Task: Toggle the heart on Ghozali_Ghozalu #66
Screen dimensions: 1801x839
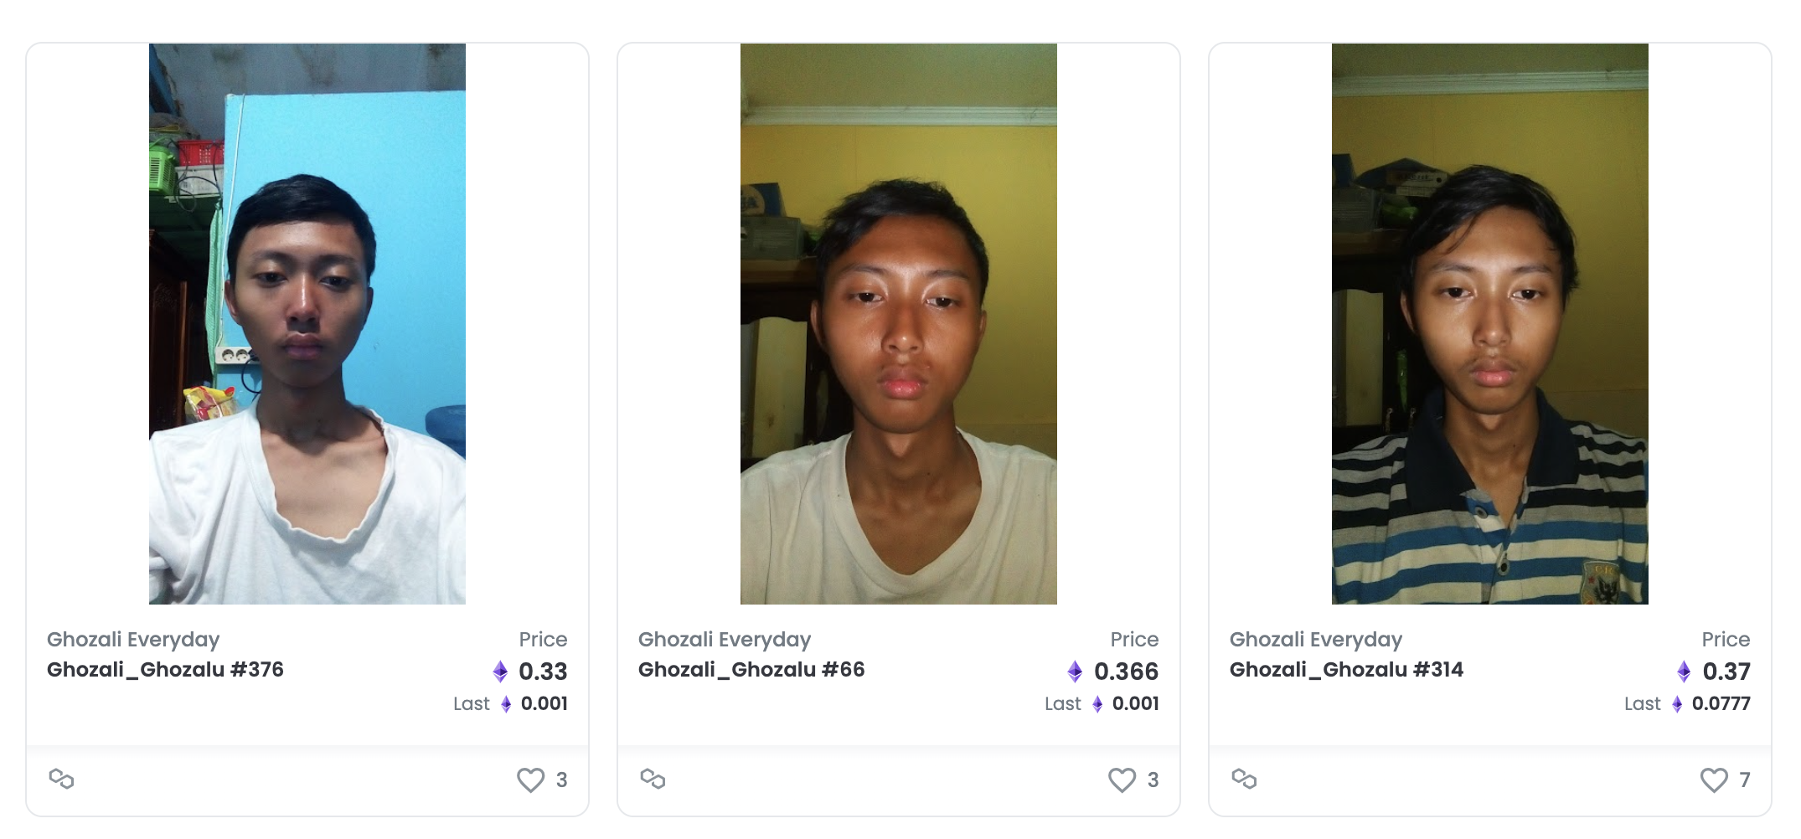Action: tap(1122, 780)
